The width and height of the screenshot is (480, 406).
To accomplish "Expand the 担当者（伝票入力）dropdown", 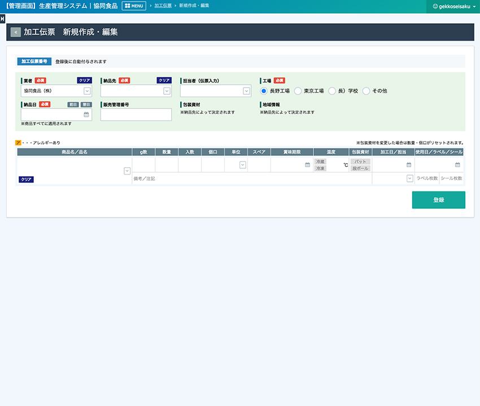I will click(246, 91).
